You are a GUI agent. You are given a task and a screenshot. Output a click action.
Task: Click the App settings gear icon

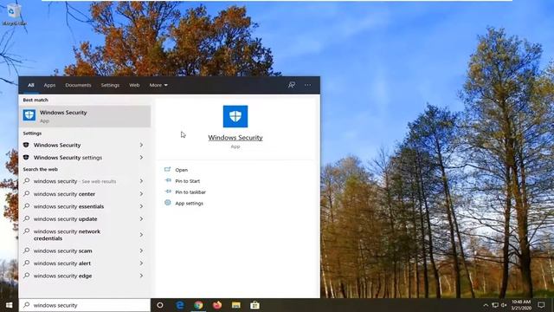[x=167, y=203]
